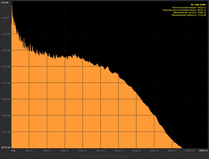This screenshot has width=209, height=159.
Task: Click the -60,00 dB vertical axis label
Action: click(5, 147)
